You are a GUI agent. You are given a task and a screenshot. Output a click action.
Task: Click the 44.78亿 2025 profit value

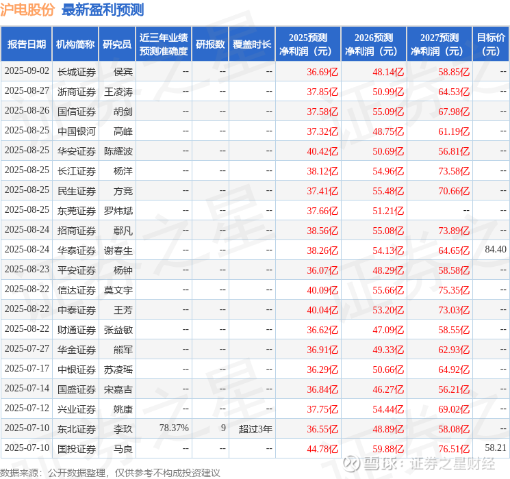tap(322, 449)
